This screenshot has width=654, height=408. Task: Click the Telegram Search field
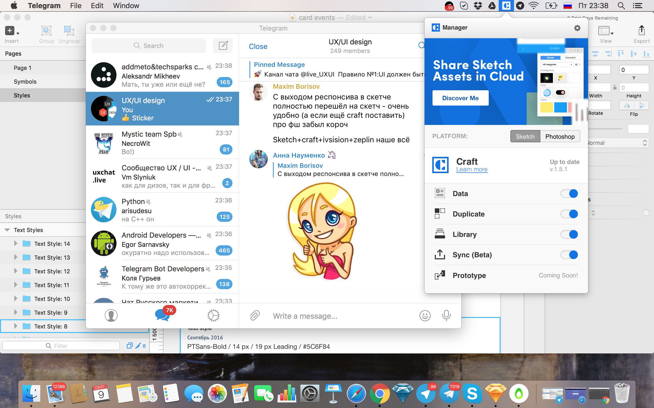click(149, 46)
